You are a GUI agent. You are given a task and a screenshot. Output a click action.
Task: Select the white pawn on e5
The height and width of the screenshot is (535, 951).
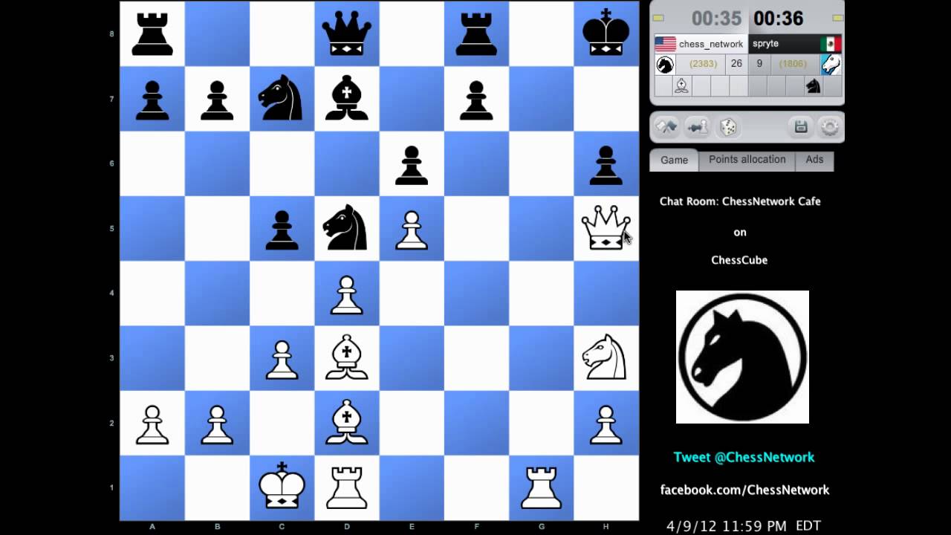click(x=411, y=230)
